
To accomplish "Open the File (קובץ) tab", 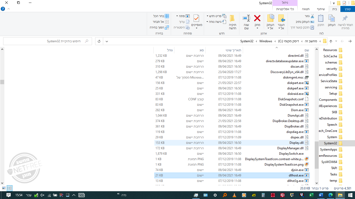I will 348,9.
